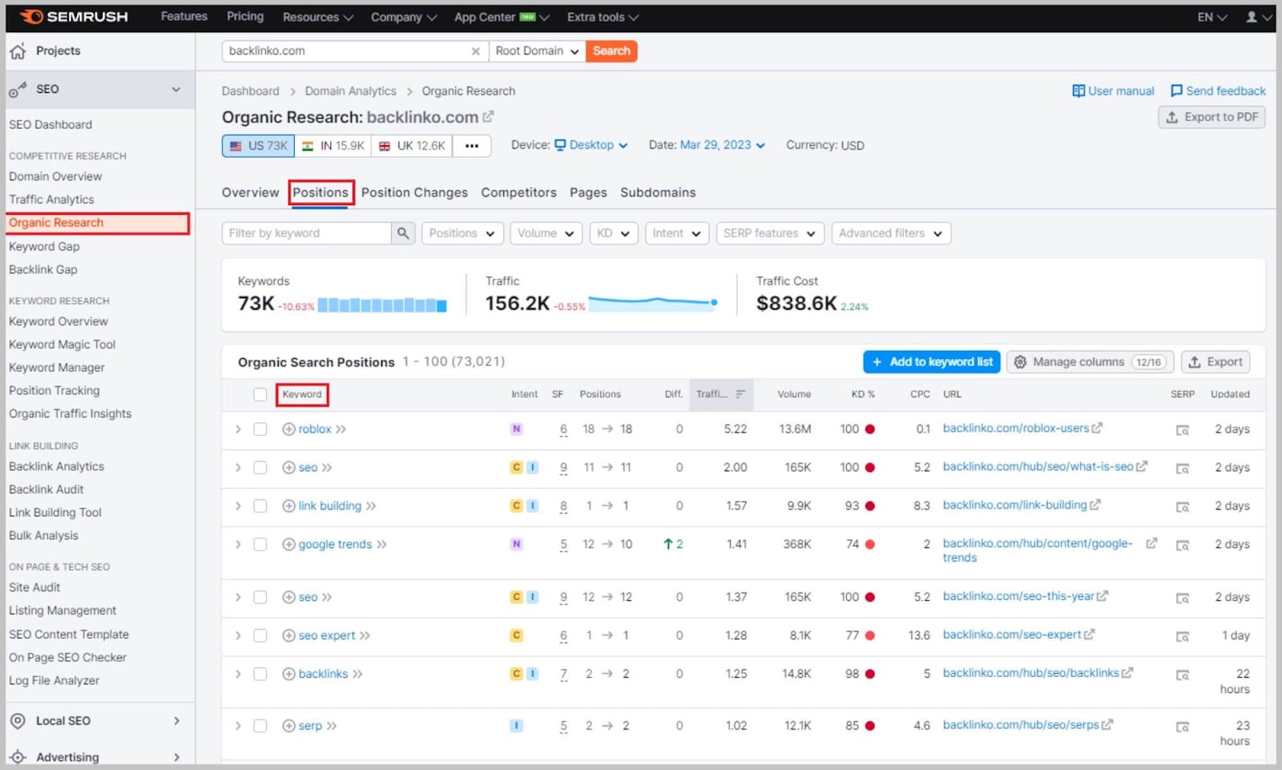This screenshot has height=770, width=1282.
Task: Add roblox keyword via plus icon
Action: pos(288,429)
